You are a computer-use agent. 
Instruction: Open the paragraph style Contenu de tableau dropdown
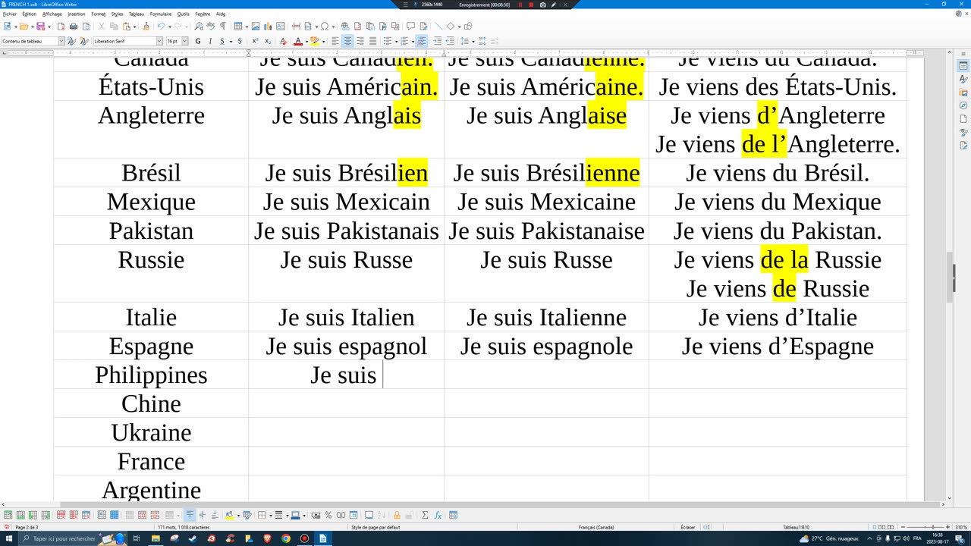[x=61, y=41]
